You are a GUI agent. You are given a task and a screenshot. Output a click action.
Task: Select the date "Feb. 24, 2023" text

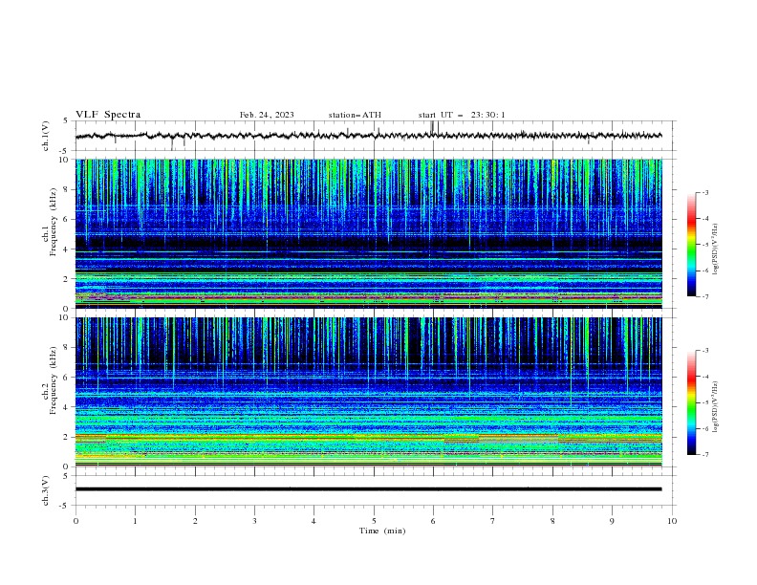pyautogui.click(x=267, y=115)
